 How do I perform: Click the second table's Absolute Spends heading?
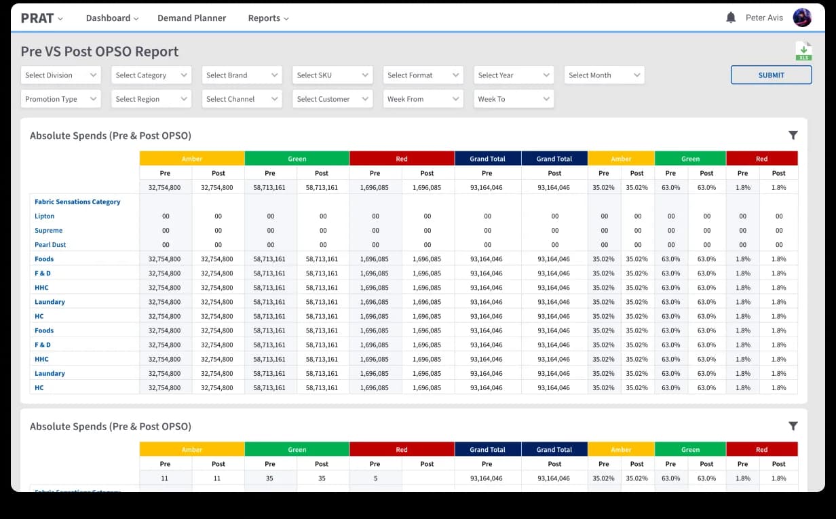coord(111,427)
